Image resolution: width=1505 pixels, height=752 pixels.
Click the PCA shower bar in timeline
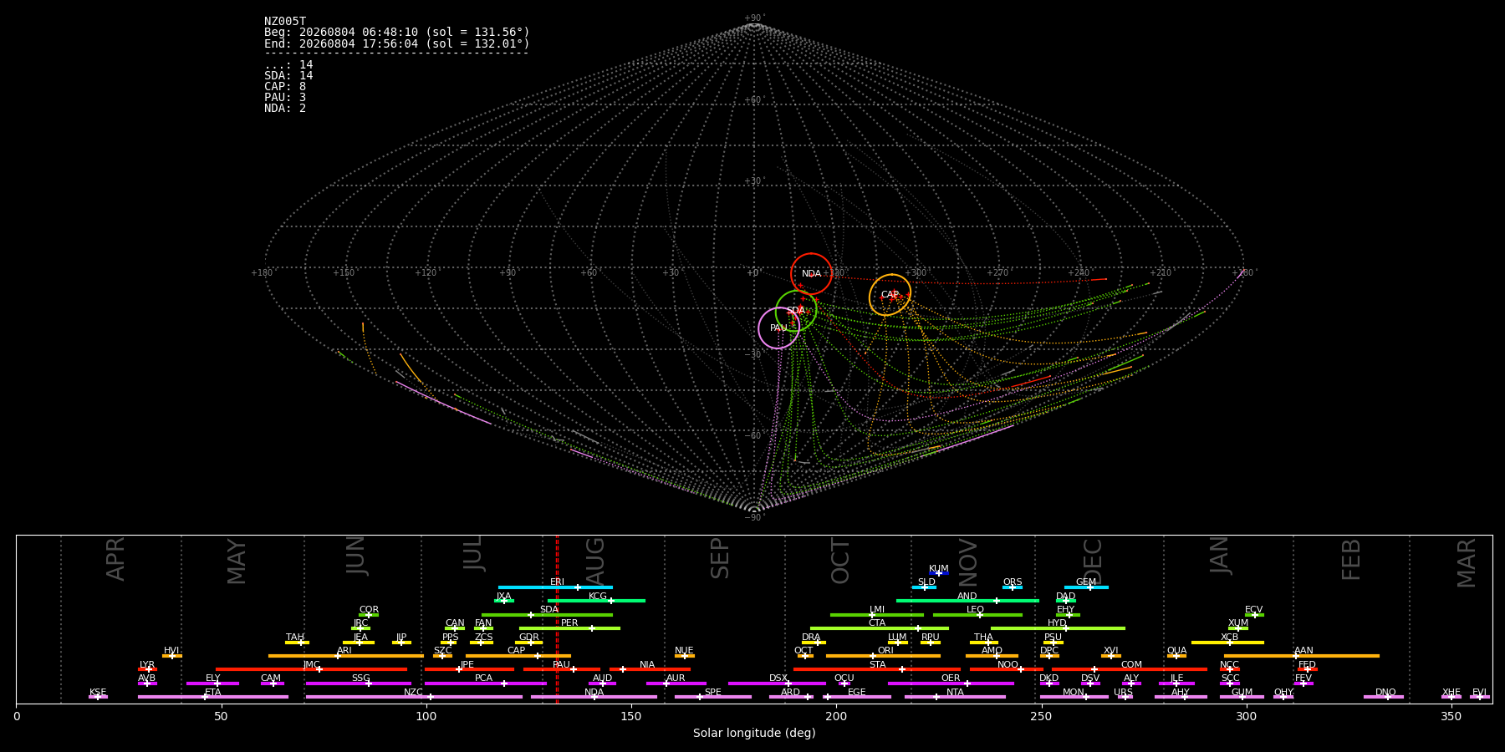point(485,683)
